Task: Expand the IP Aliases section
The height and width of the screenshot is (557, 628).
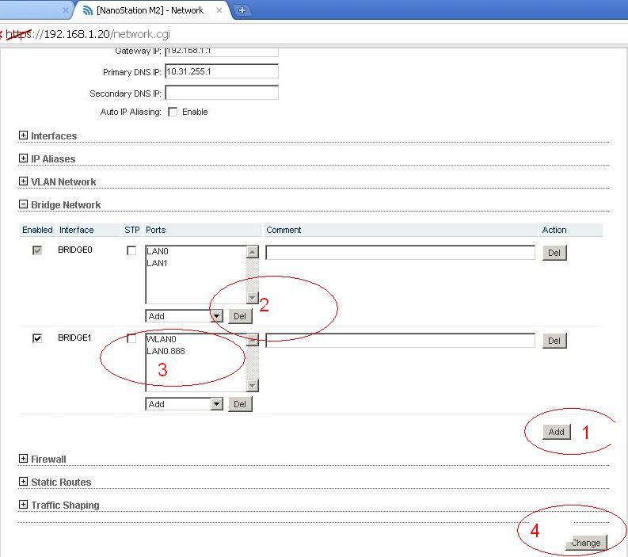Action: tap(23, 158)
